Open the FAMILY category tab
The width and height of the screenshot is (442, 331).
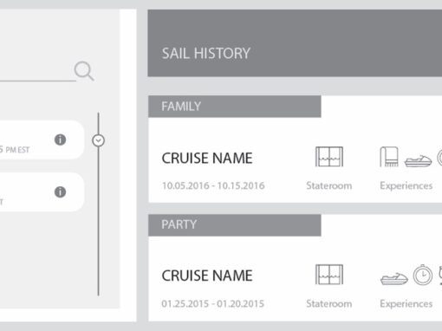coord(235,107)
